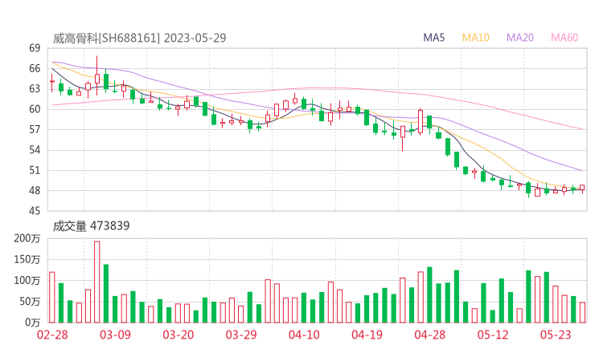Click the 200万 volume axis label
The image size is (595, 353).
tap(27, 238)
